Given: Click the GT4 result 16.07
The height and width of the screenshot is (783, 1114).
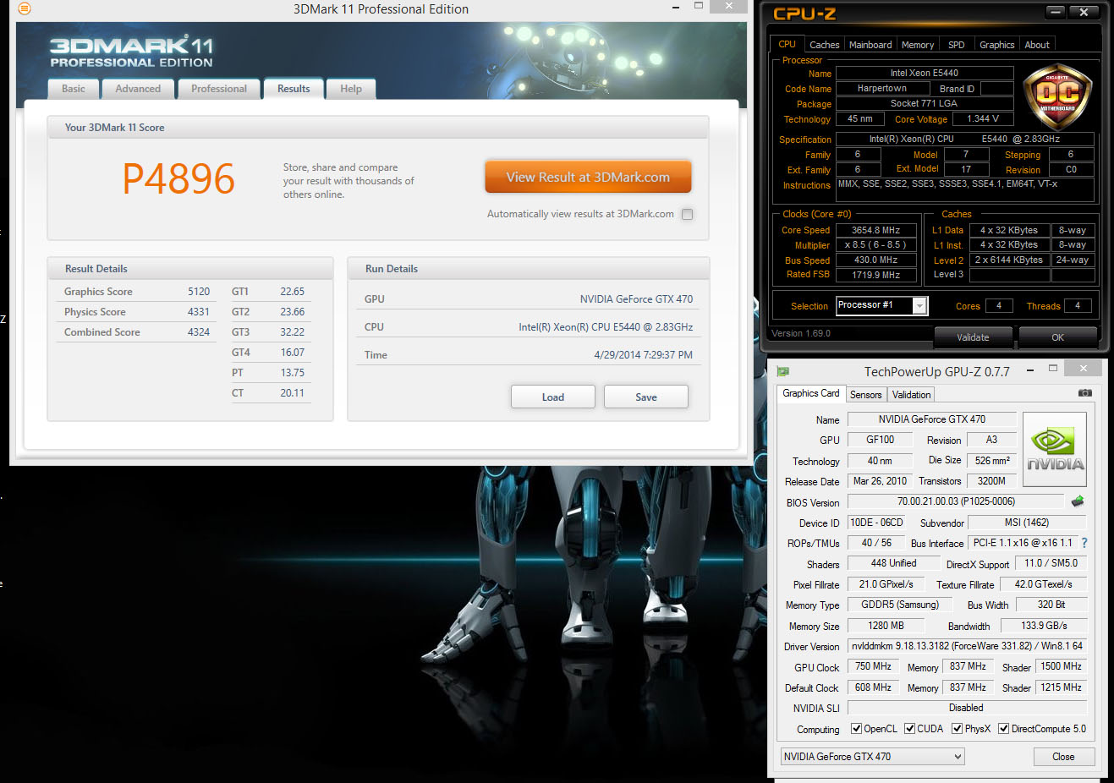Looking at the screenshot, I should click(293, 353).
